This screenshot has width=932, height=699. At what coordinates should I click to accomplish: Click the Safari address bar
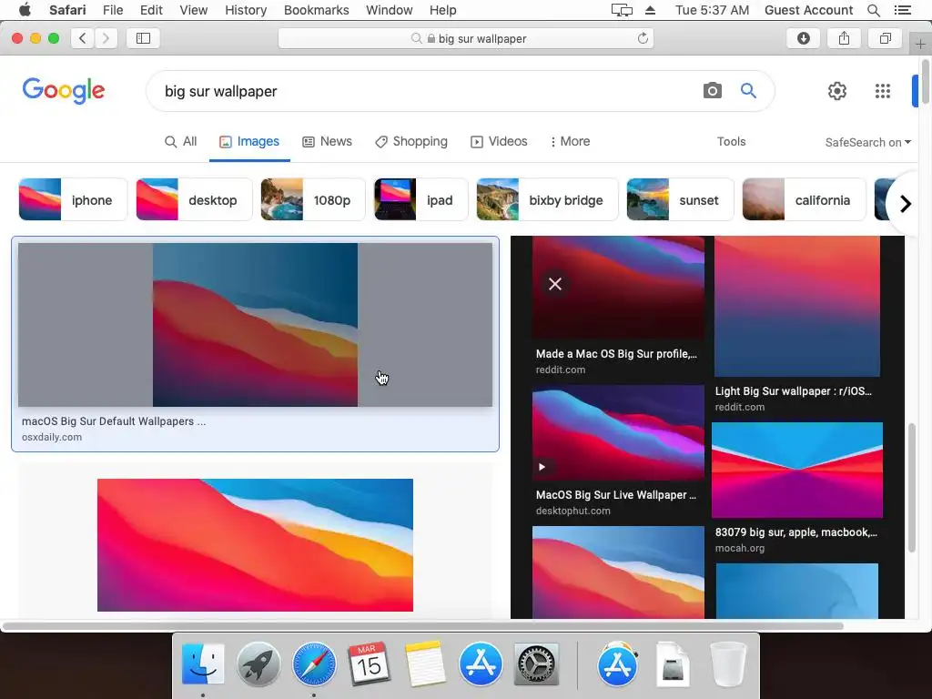pos(466,38)
